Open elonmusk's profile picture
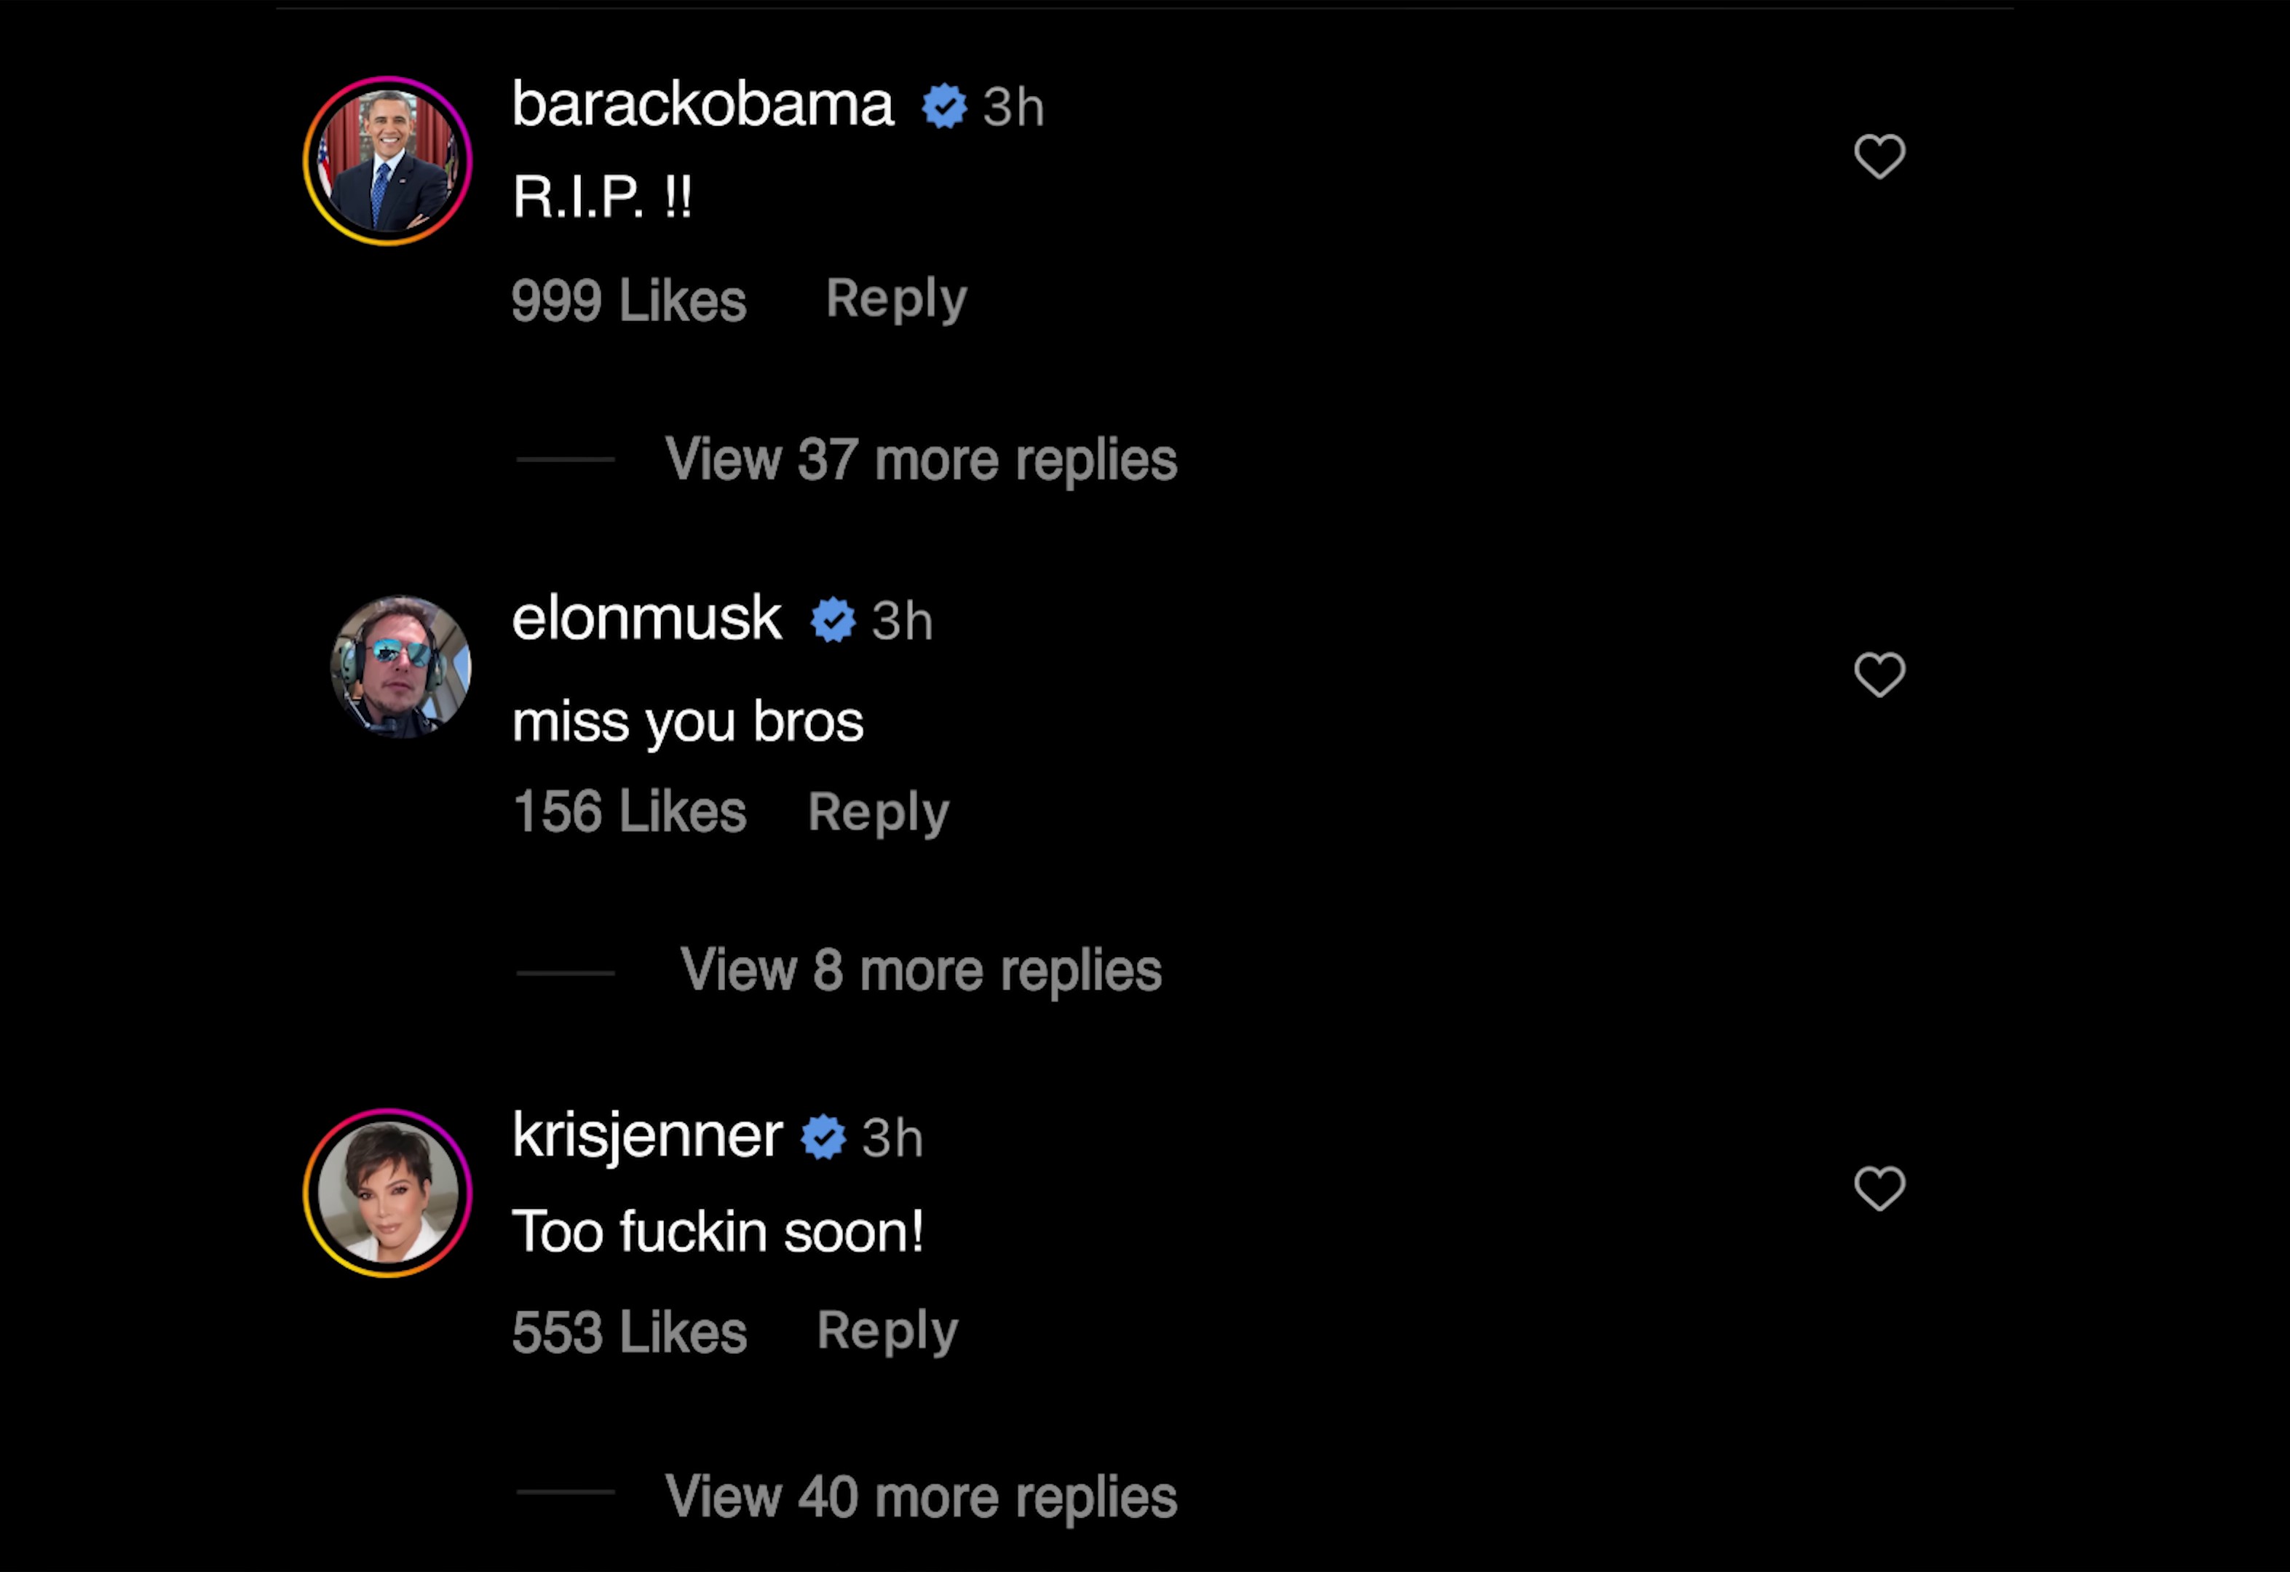This screenshot has height=1572, width=2290. [400, 667]
